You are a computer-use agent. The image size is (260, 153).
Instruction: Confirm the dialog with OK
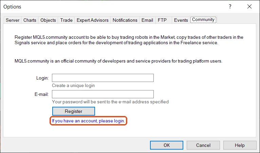tap(167, 145)
